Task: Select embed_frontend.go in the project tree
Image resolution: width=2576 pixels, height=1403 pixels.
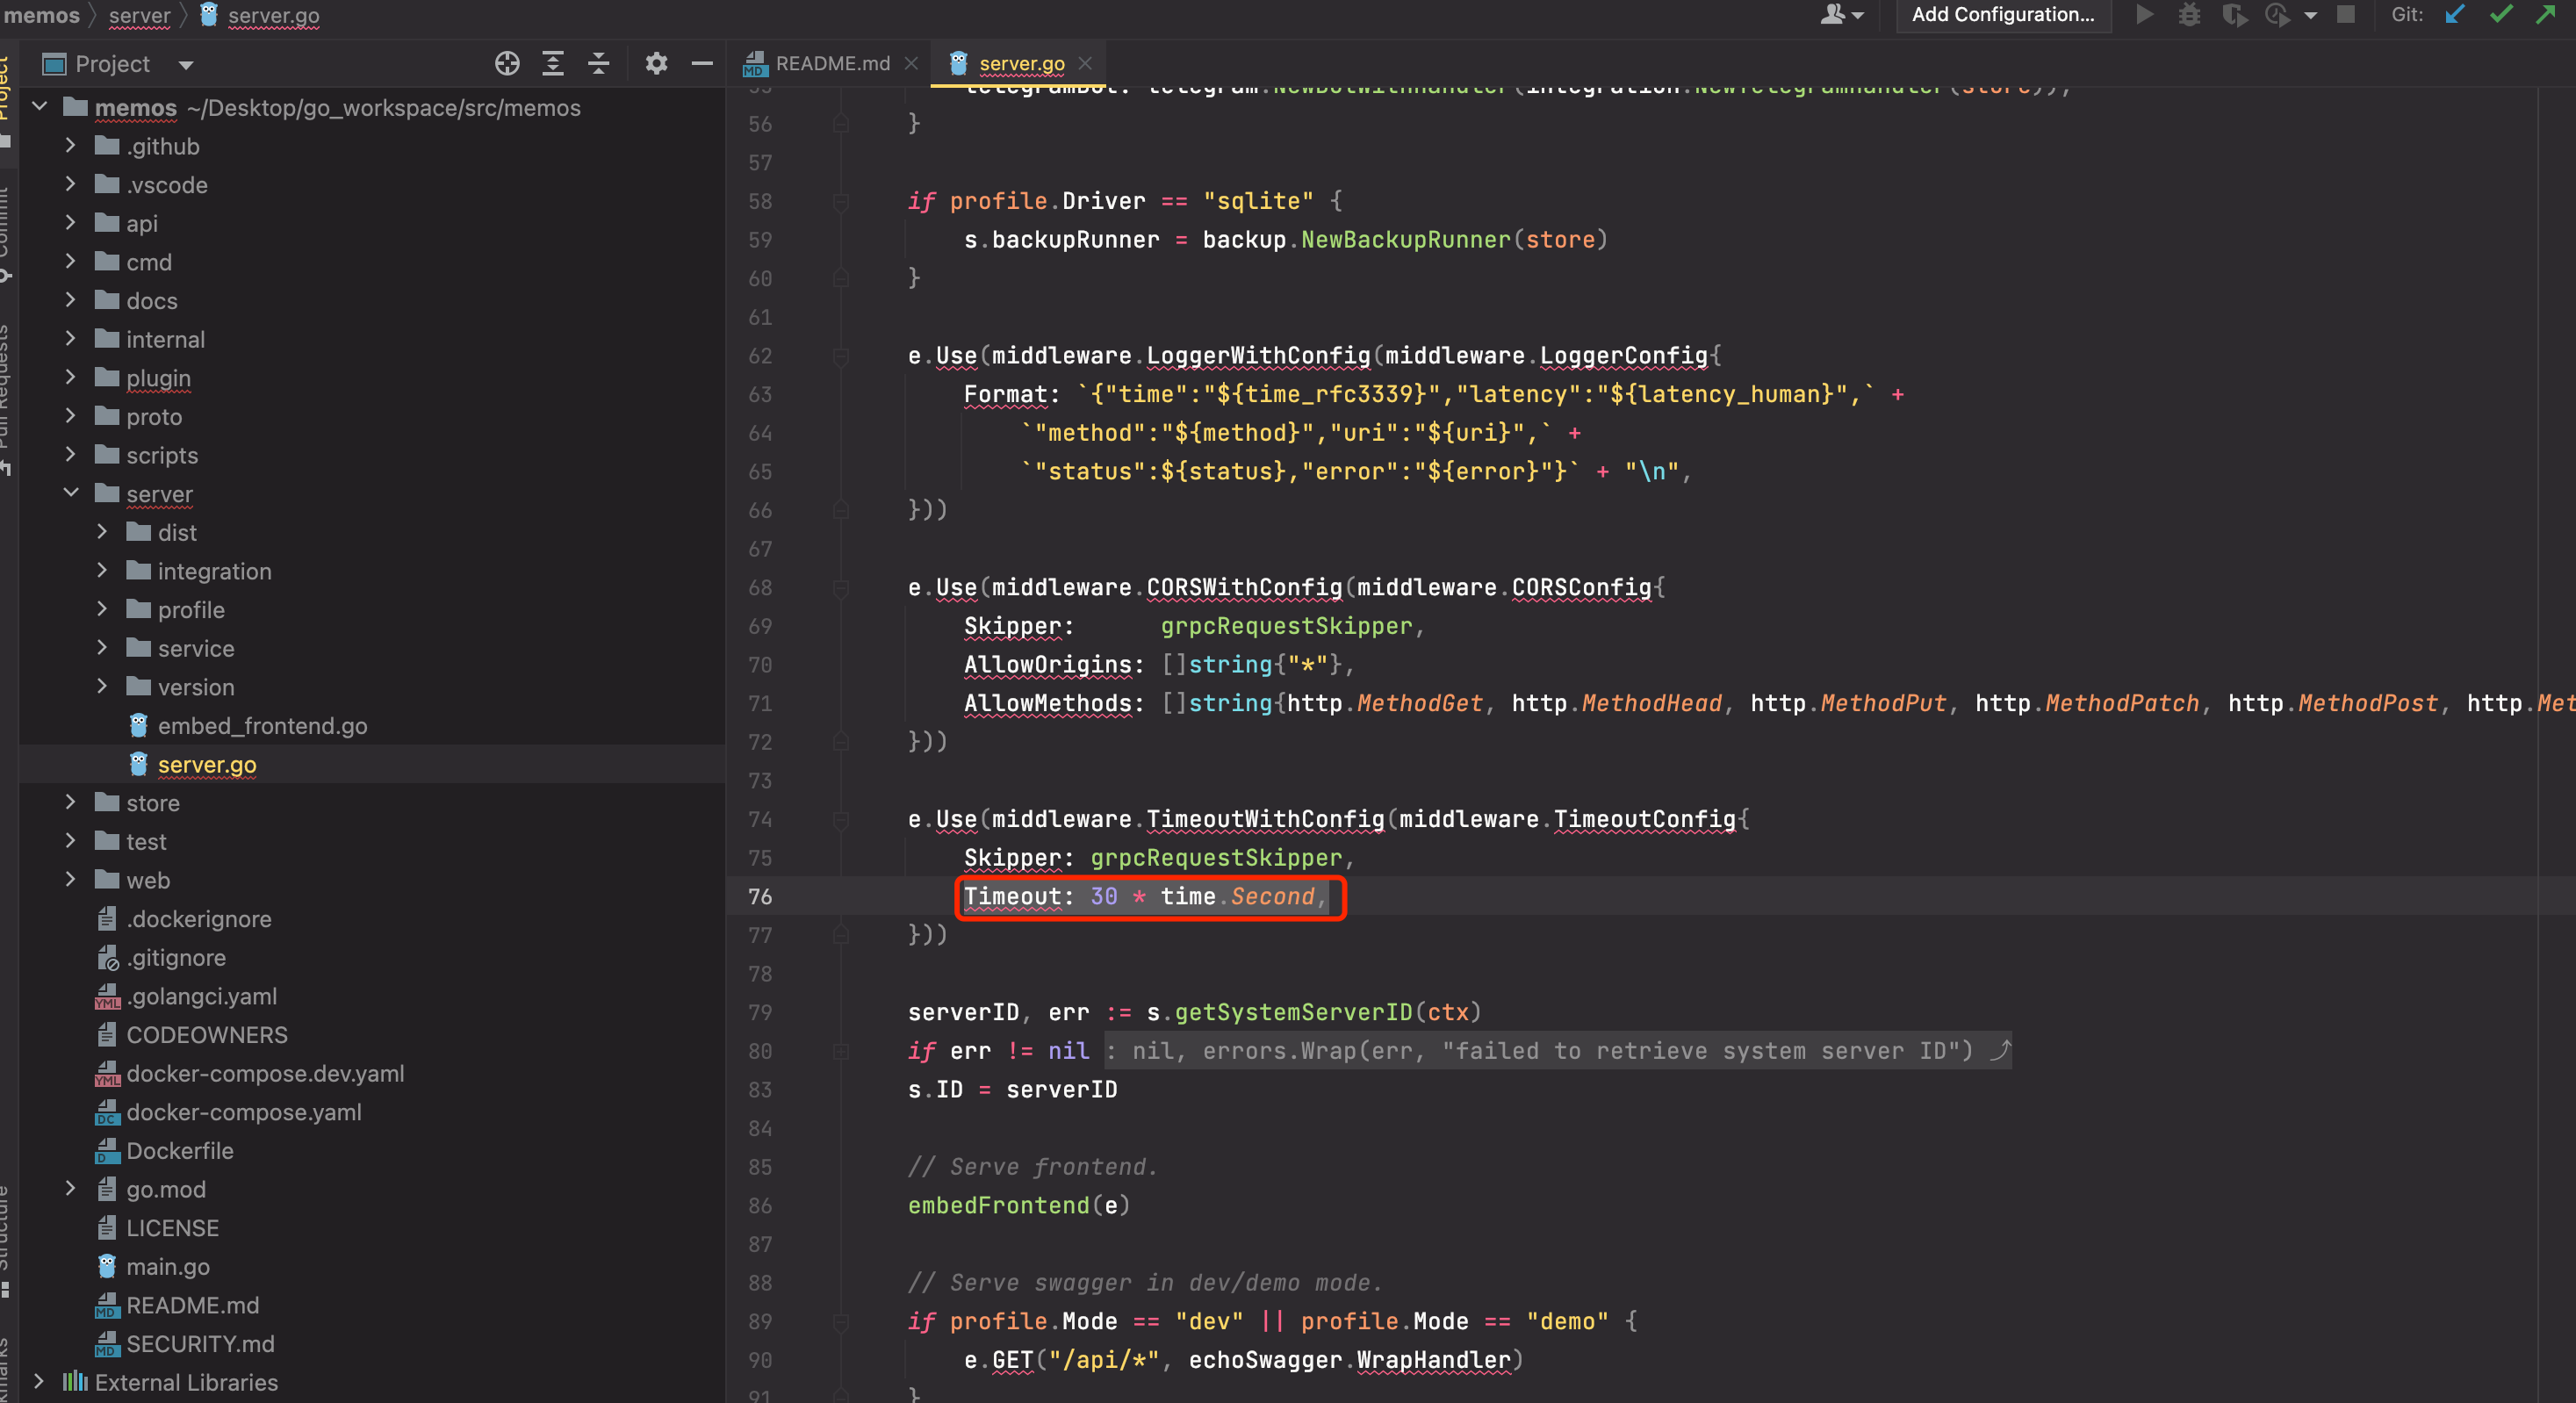Action: pyautogui.click(x=263, y=725)
